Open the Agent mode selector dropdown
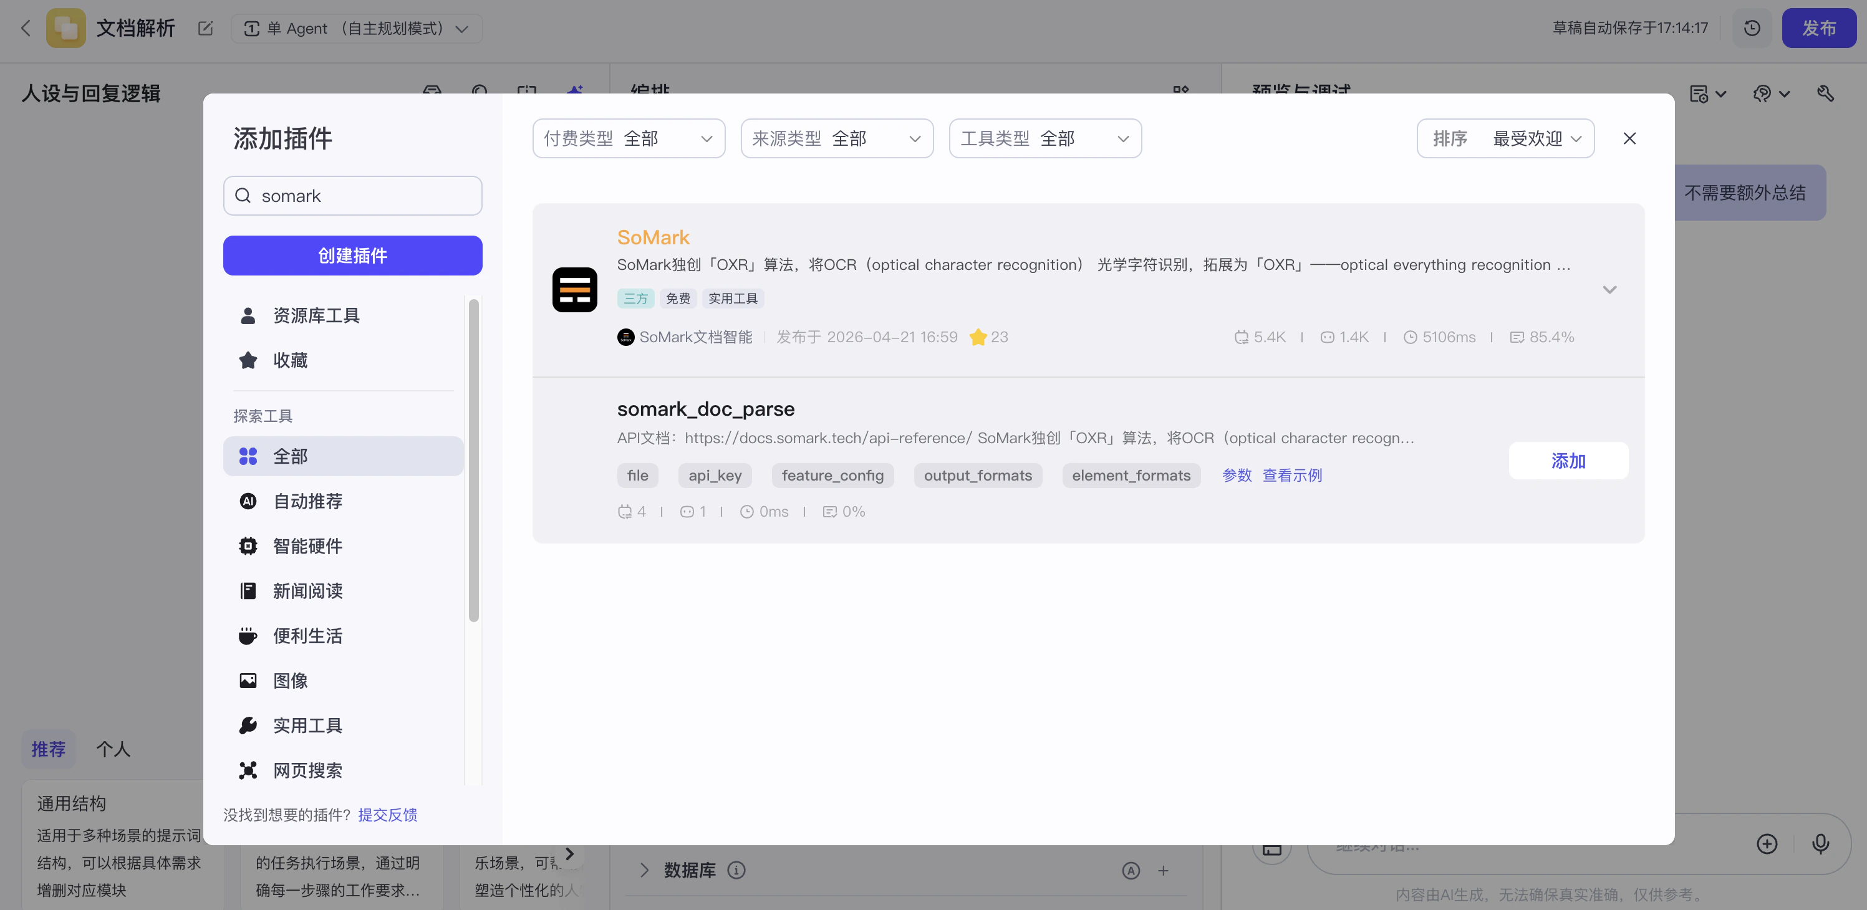The height and width of the screenshot is (910, 1867). (357, 28)
